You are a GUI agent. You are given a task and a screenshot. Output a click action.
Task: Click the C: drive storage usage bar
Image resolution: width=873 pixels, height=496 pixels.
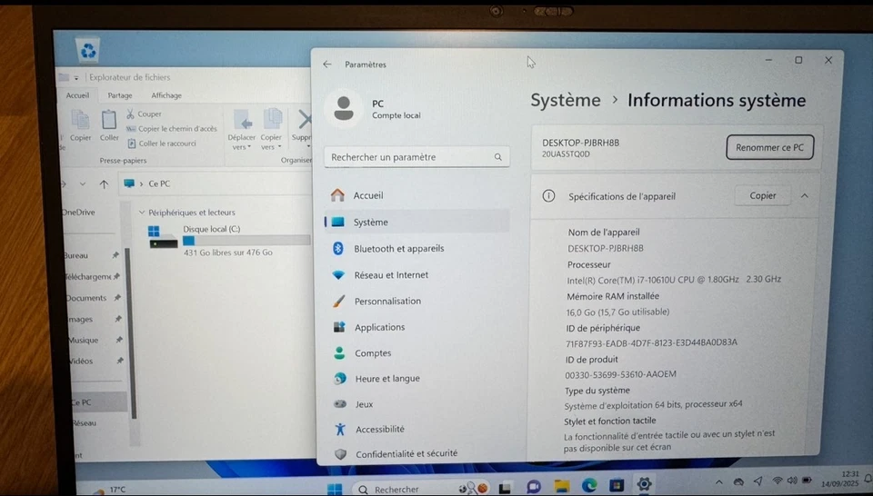coord(246,240)
